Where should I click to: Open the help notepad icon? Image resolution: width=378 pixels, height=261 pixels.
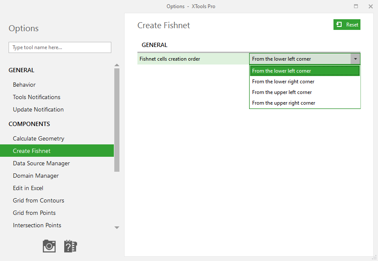pyautogui.click(x=70, y=246)
